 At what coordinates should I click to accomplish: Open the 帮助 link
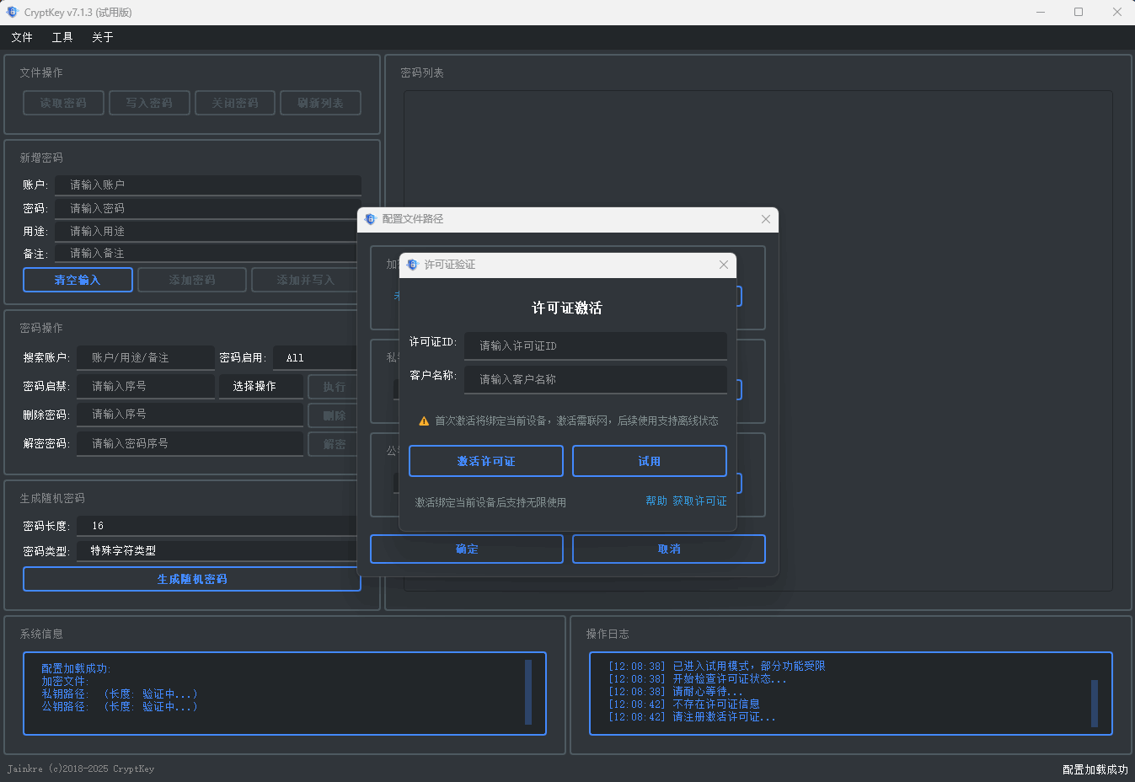pyautogui.click(x=656, y=501)
